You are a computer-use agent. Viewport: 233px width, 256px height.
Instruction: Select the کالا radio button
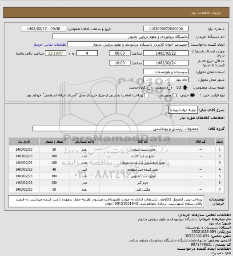[x=185, y=88]
